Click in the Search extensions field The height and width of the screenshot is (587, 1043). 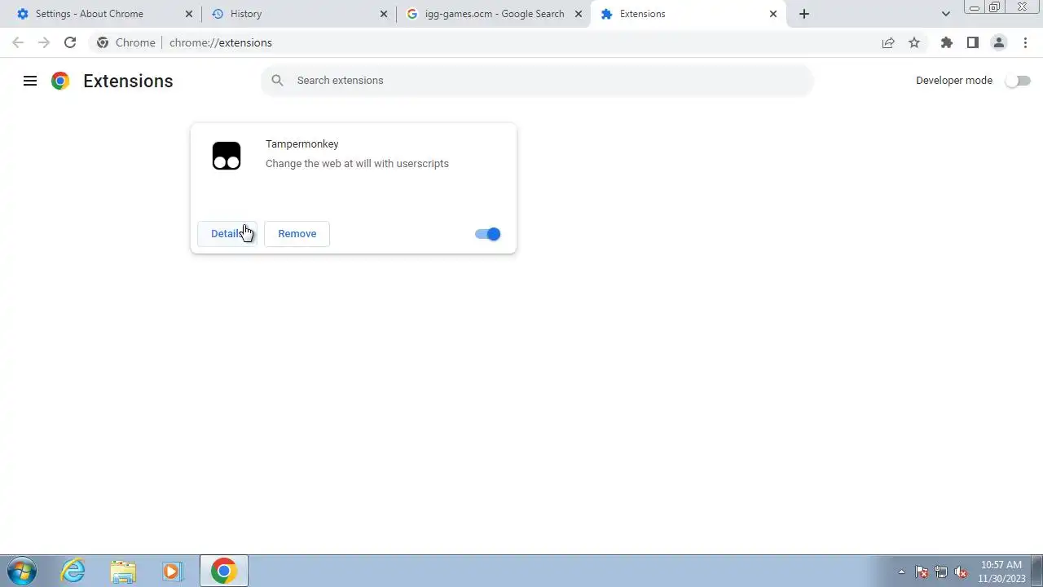tap(538, 80)
